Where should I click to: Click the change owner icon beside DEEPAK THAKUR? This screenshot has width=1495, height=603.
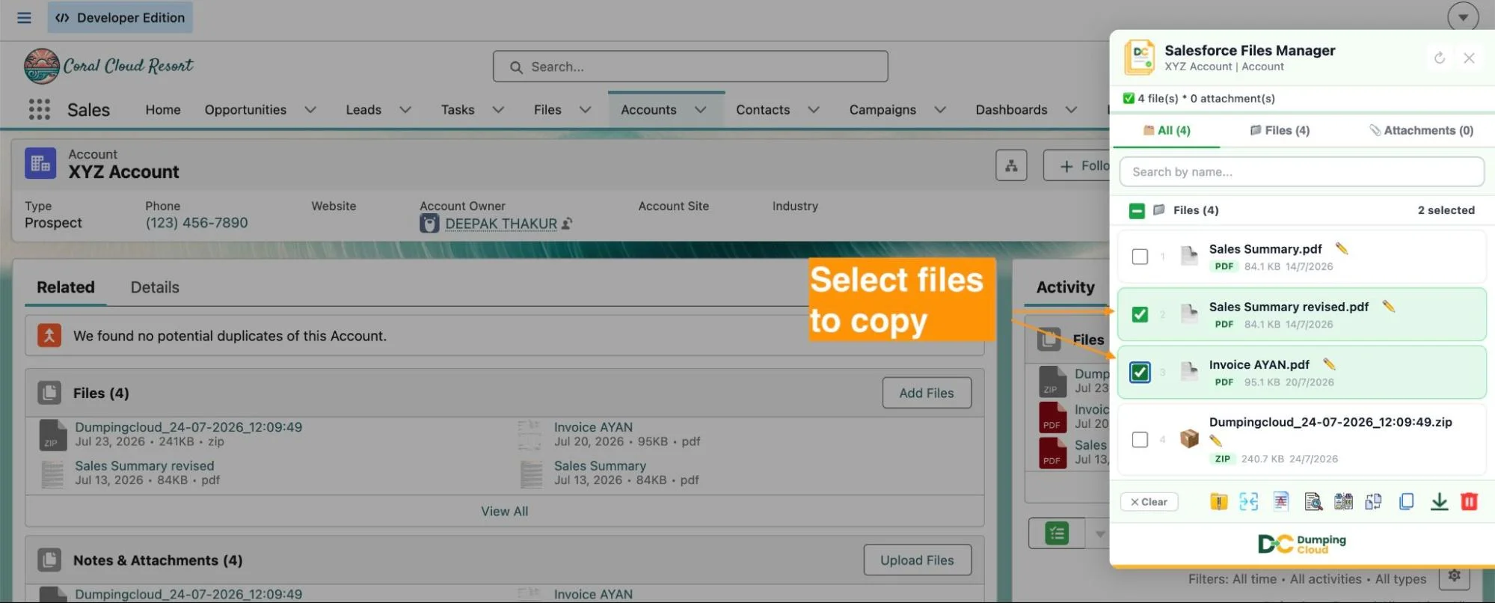(568, 223)
